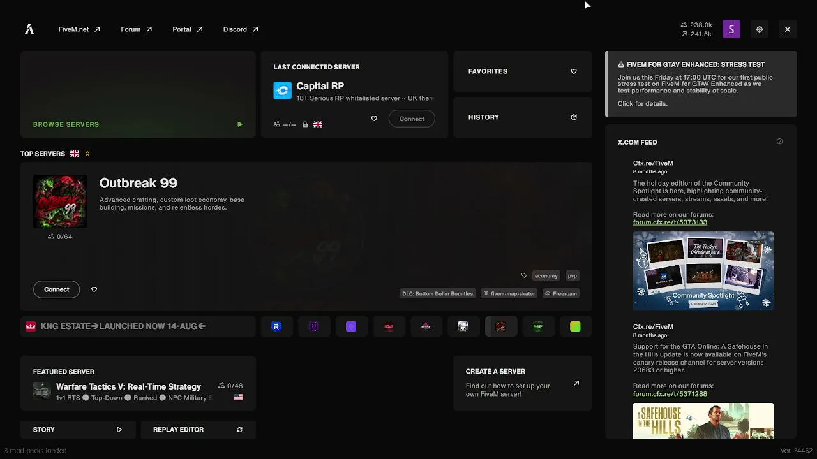
Task: Open forum link forum.cfx.re/t/5371288
Action: [x=670, y=394]
